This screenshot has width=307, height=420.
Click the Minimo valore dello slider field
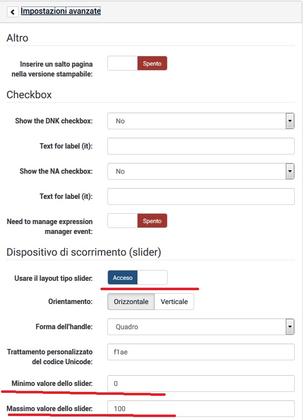pyautogui.click(x=201, y=383)
